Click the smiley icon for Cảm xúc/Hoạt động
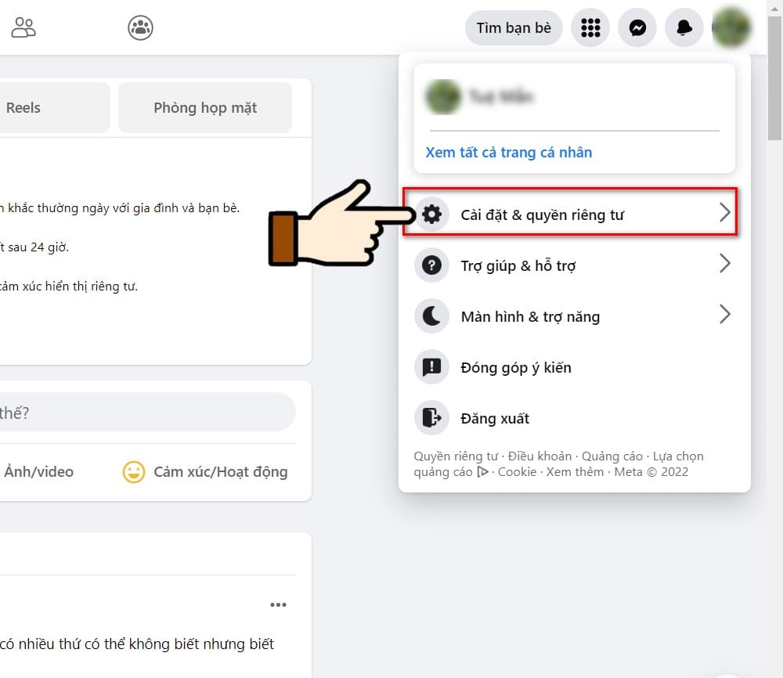Screen dimensions: 783x678 click(134, 472)
